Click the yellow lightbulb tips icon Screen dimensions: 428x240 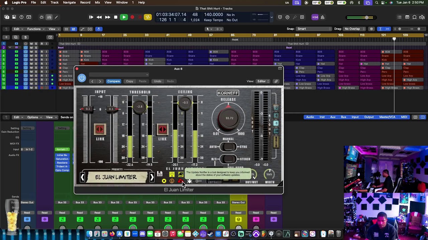[x=172, y=174]
